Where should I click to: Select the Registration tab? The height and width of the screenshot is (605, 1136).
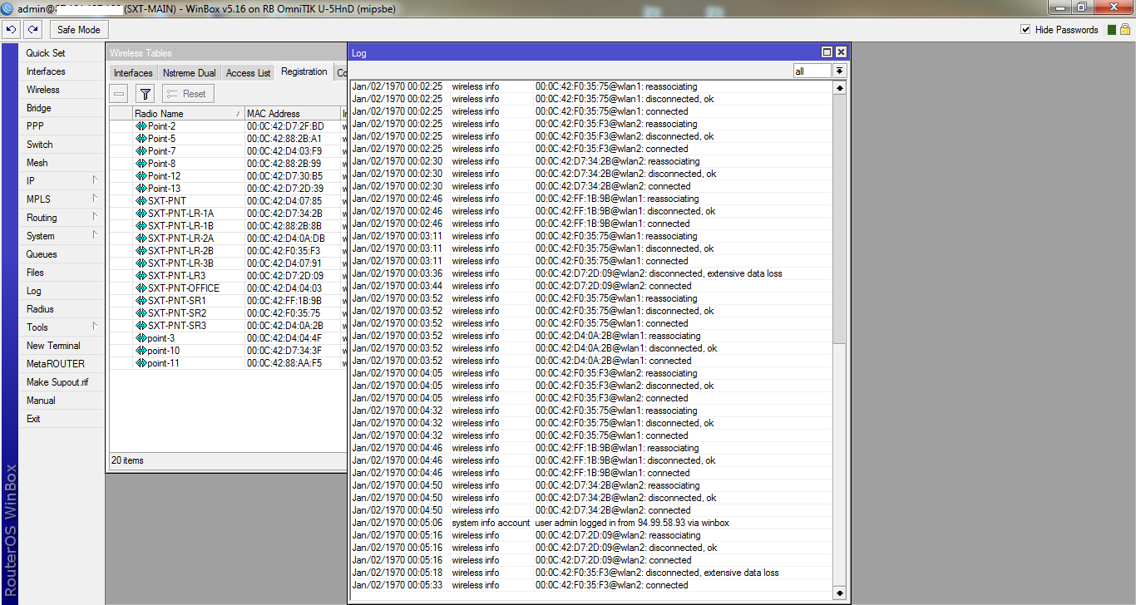pyautogui.click(x=304, y=72)
